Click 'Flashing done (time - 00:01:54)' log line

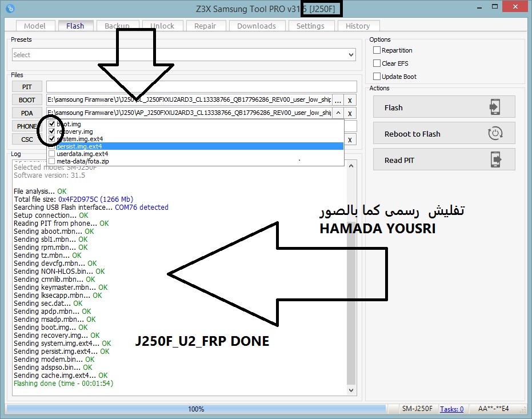tap(63, 384)
